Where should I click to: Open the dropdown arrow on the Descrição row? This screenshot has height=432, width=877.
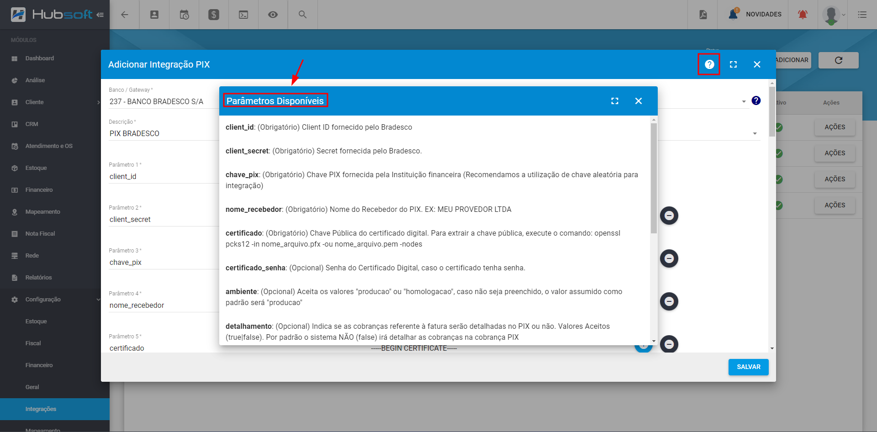tap(755, 133)
